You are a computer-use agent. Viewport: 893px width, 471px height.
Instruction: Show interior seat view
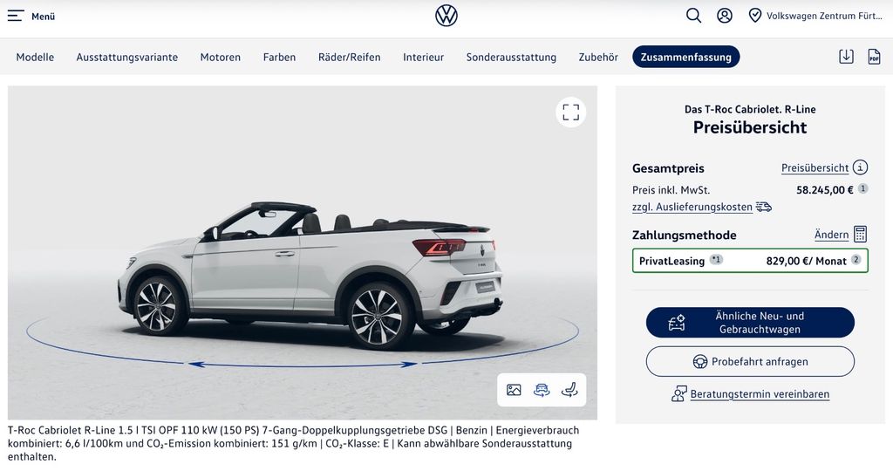pyautogui.click(x=569, y=390)
